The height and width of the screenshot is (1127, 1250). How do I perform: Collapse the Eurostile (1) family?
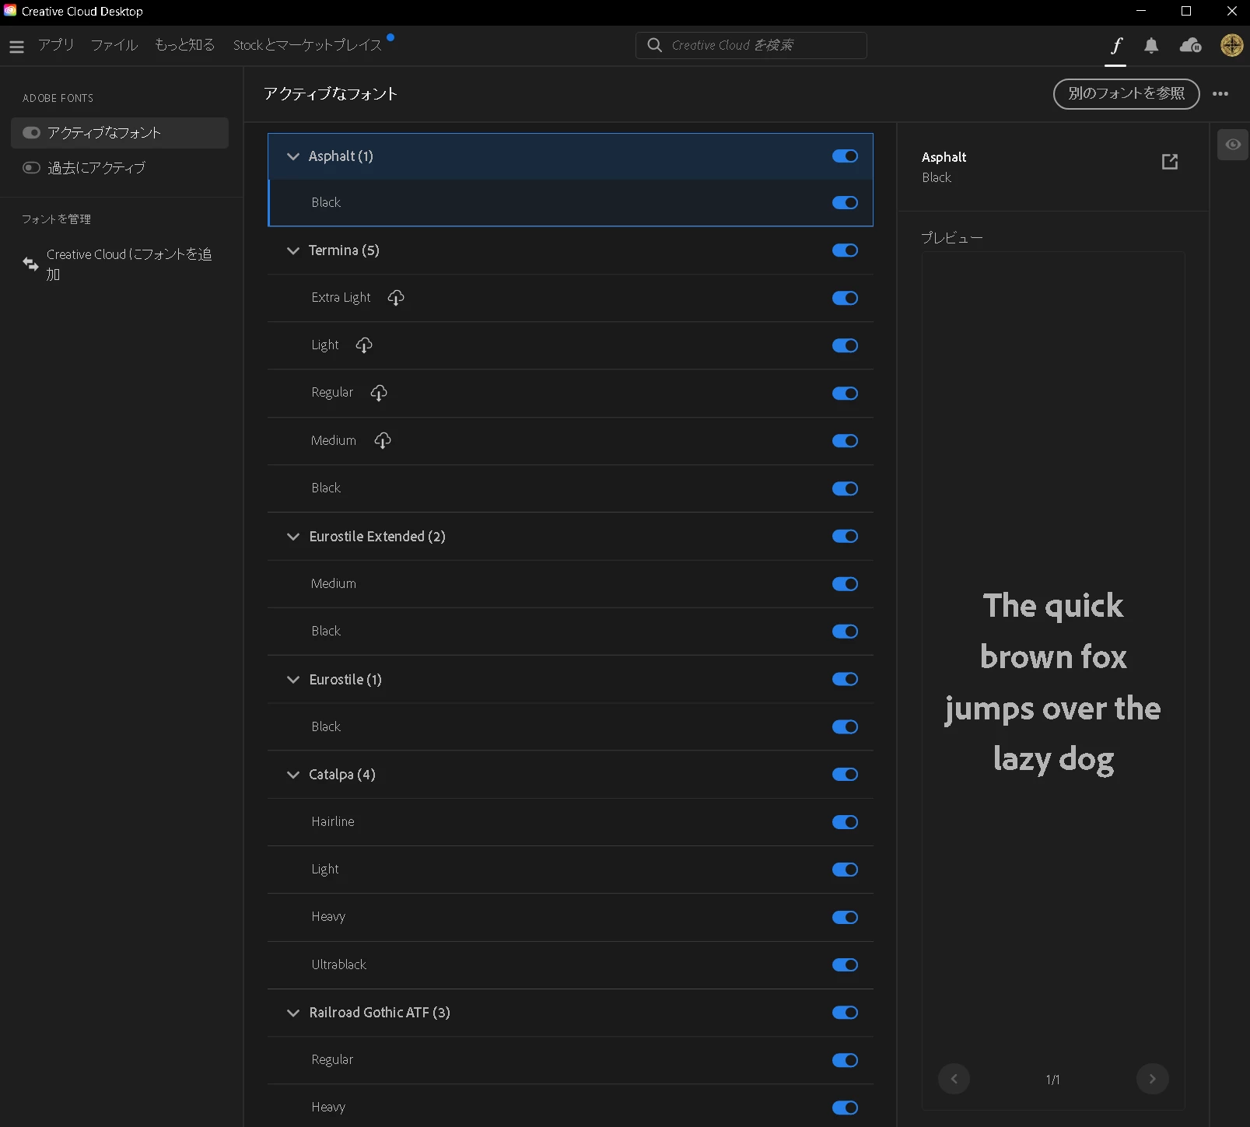(293, 680)
